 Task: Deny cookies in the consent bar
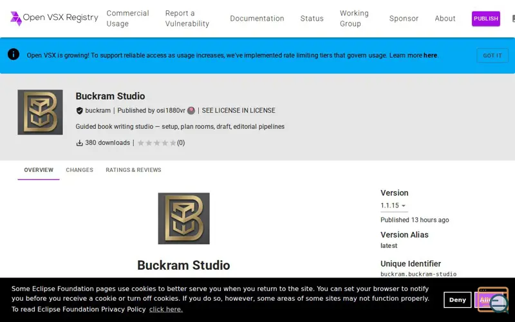pos(457,299)
